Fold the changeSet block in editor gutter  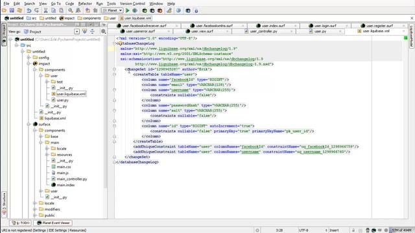pyautogui.click(x=114, y=69)
